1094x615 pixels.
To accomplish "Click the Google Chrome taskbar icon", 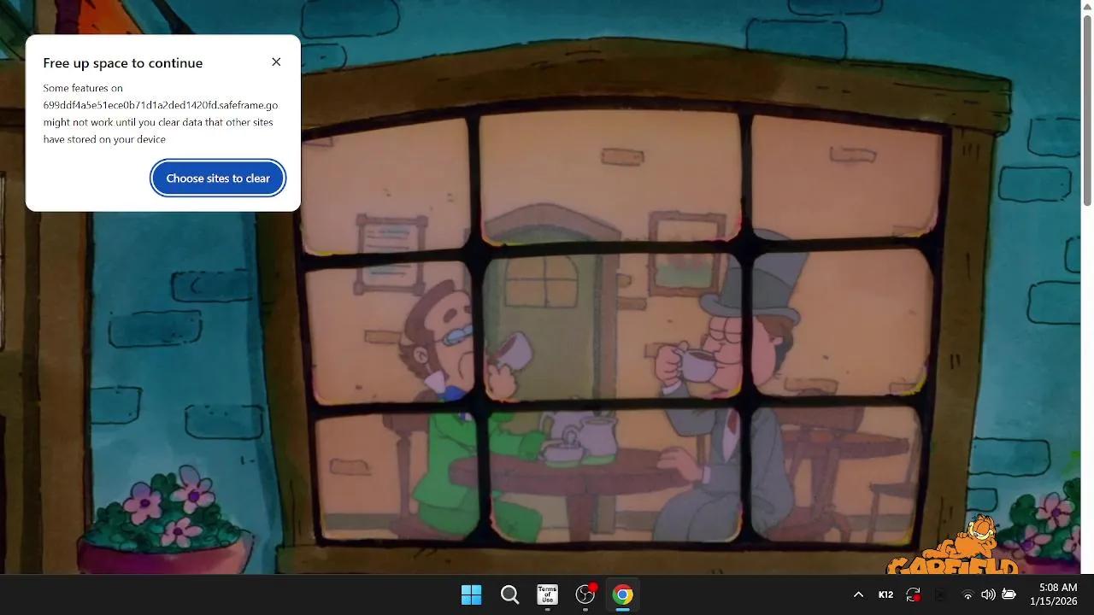I will point(623,594).
